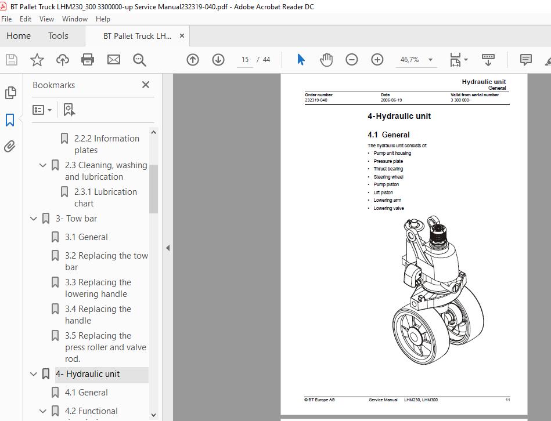Viewport: 551px width, 421px height.
Task: Close the Bookmarks panel
Action: [x=146, y=85]
